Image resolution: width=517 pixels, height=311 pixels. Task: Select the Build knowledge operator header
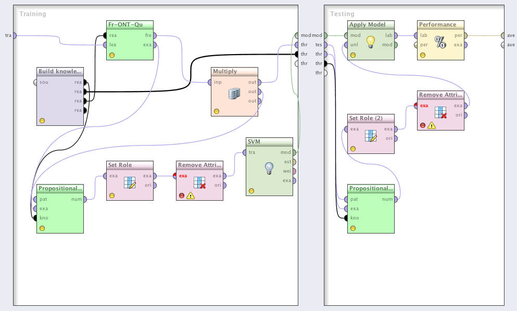point(60,71)
